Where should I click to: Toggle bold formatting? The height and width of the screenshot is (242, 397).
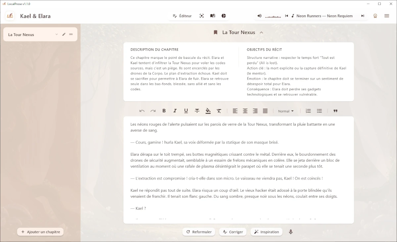point(164,111)
